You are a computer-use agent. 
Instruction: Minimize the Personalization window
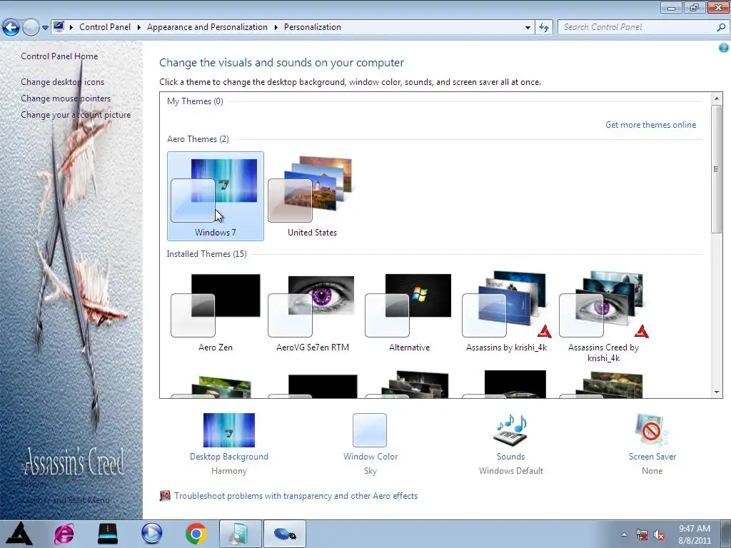click(671, 7)
